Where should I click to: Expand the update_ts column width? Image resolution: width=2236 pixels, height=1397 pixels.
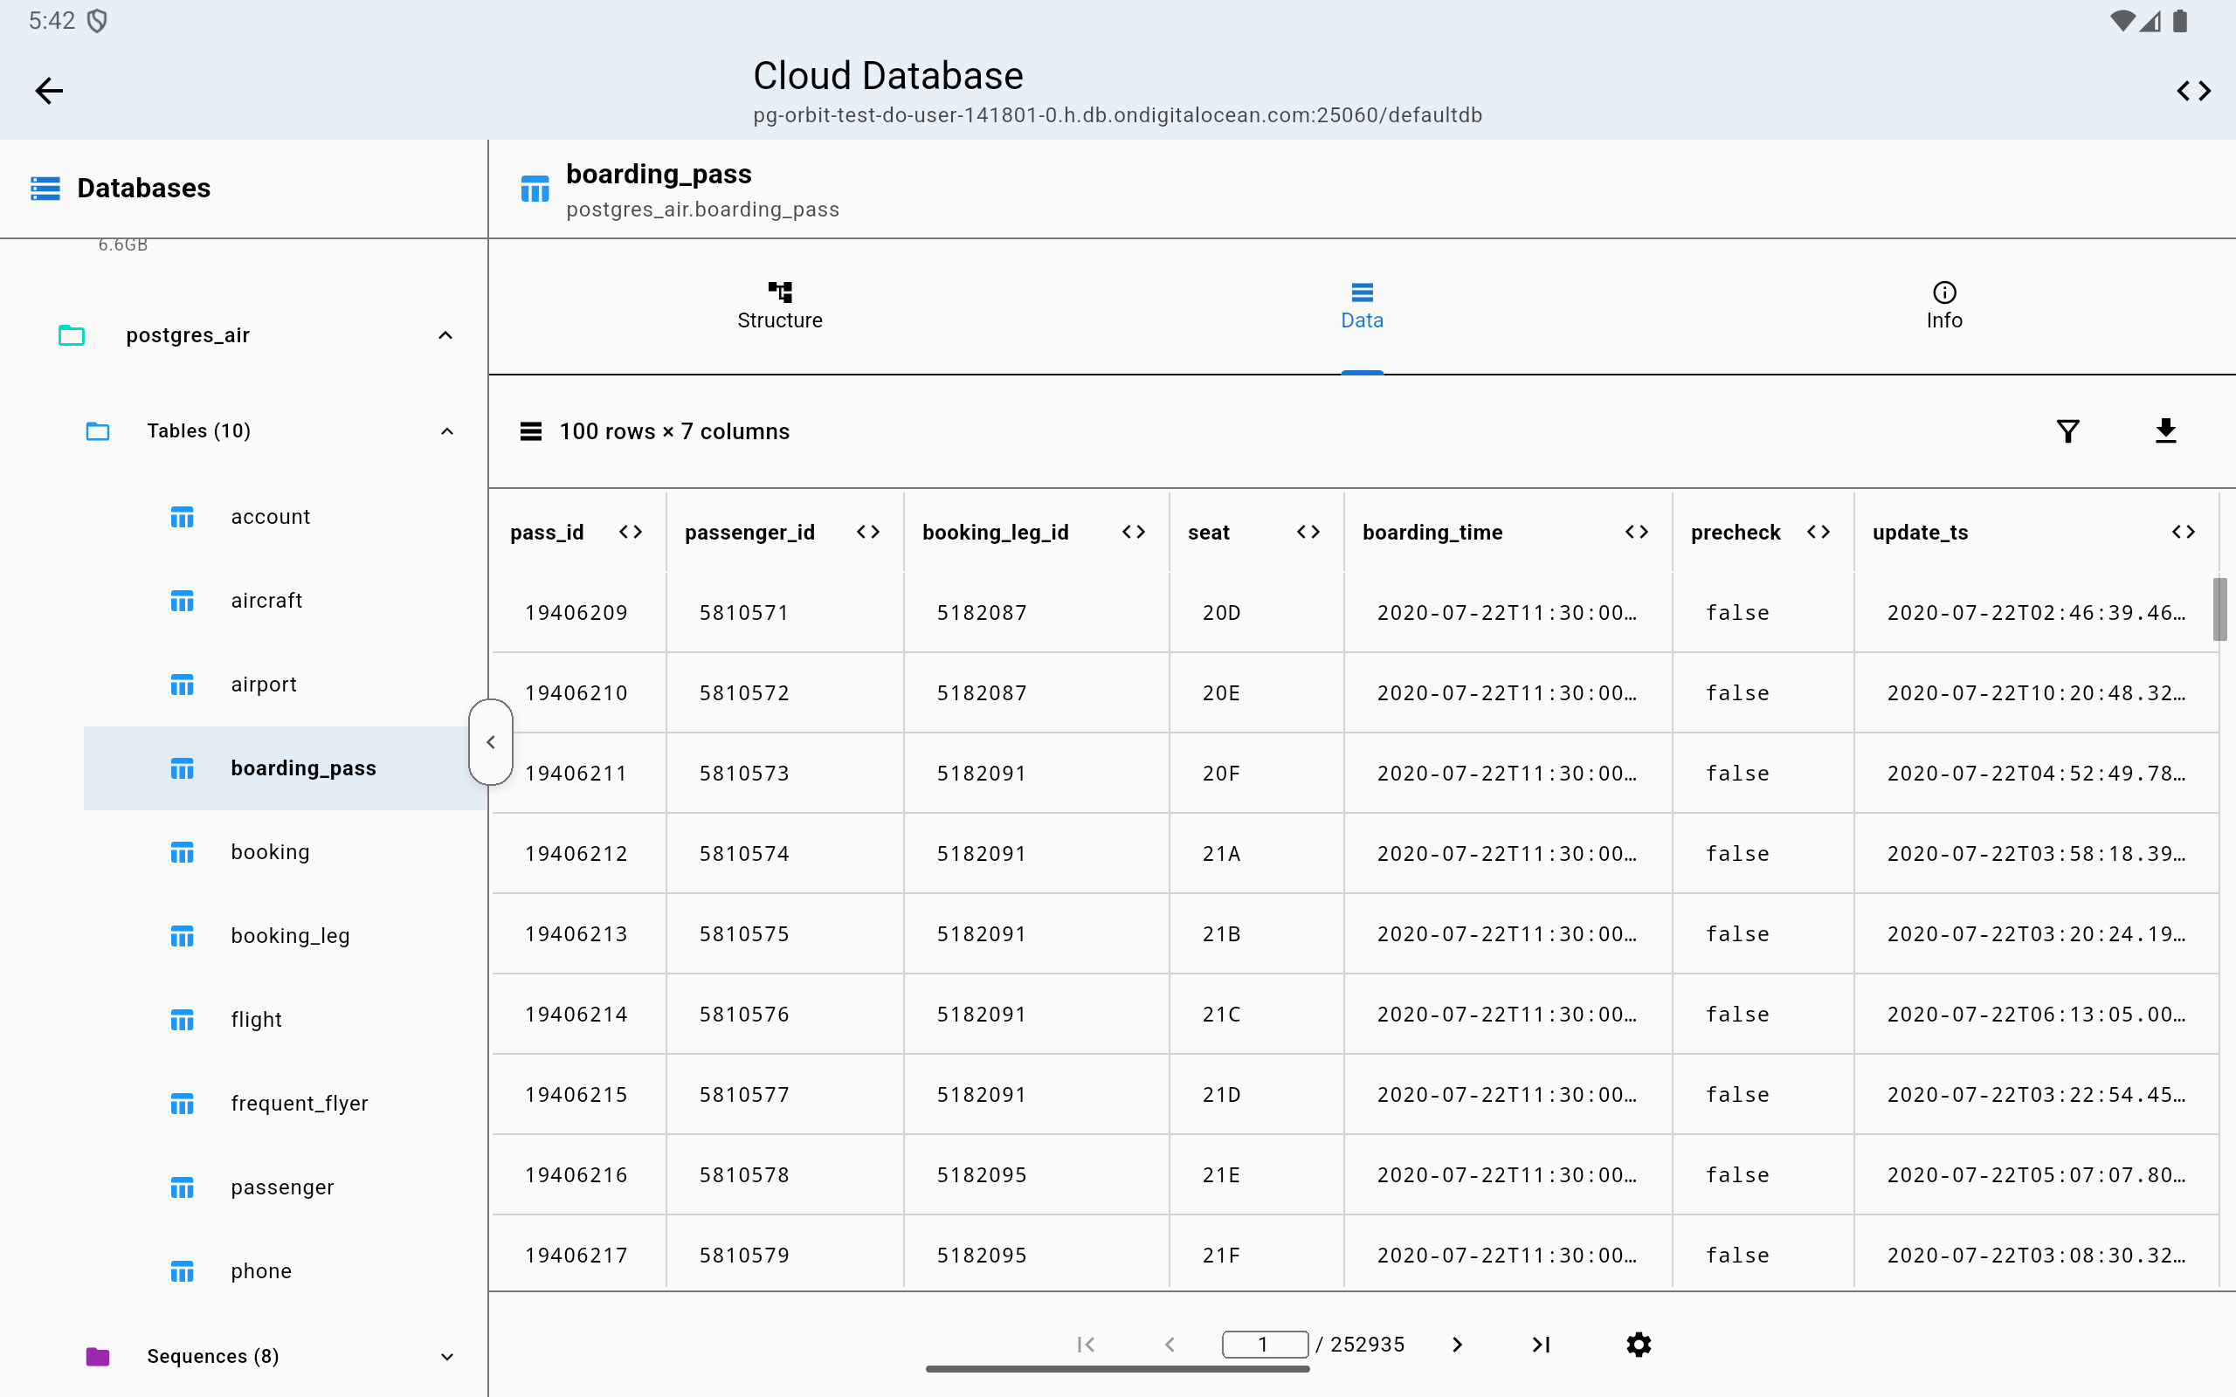tap(2184, 533)
